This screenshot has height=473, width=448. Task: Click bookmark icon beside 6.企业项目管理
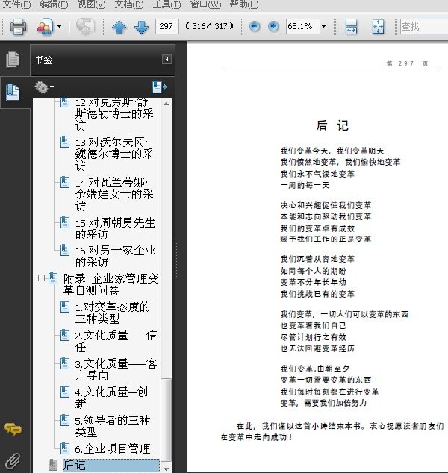(x=65, y=448)
